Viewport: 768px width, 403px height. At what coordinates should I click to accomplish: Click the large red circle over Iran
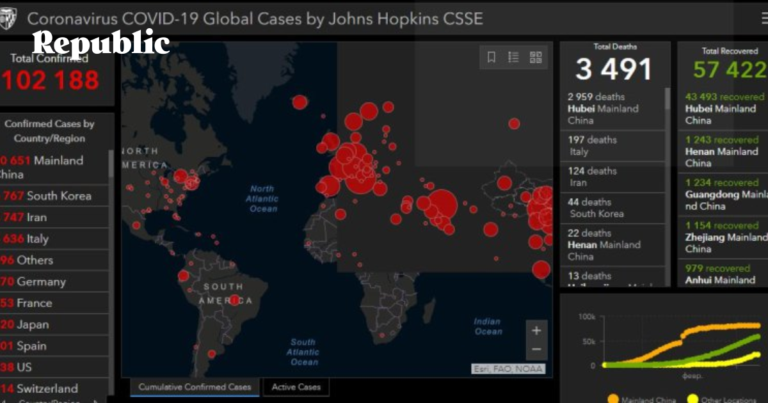click(x=441, y=206)
